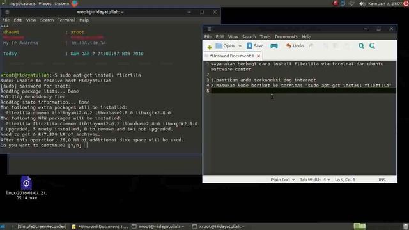
Task: Save the unsaved document
Action: [255, 46]
